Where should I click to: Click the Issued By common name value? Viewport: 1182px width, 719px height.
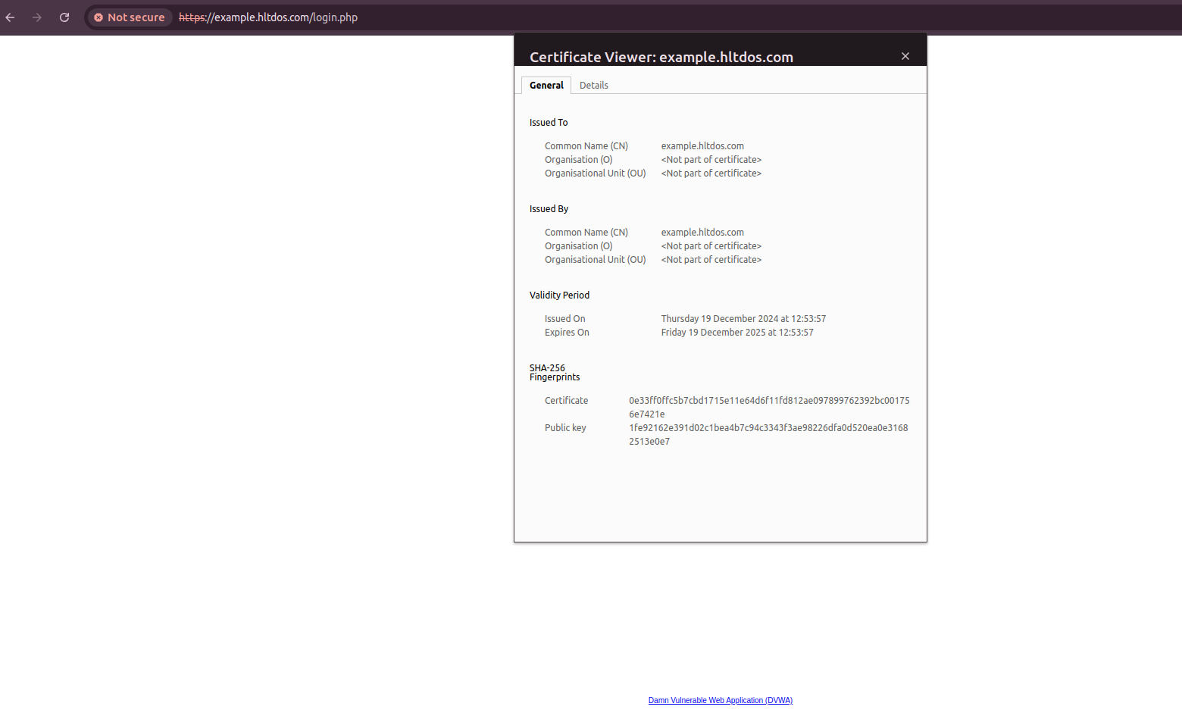[702, 233]
